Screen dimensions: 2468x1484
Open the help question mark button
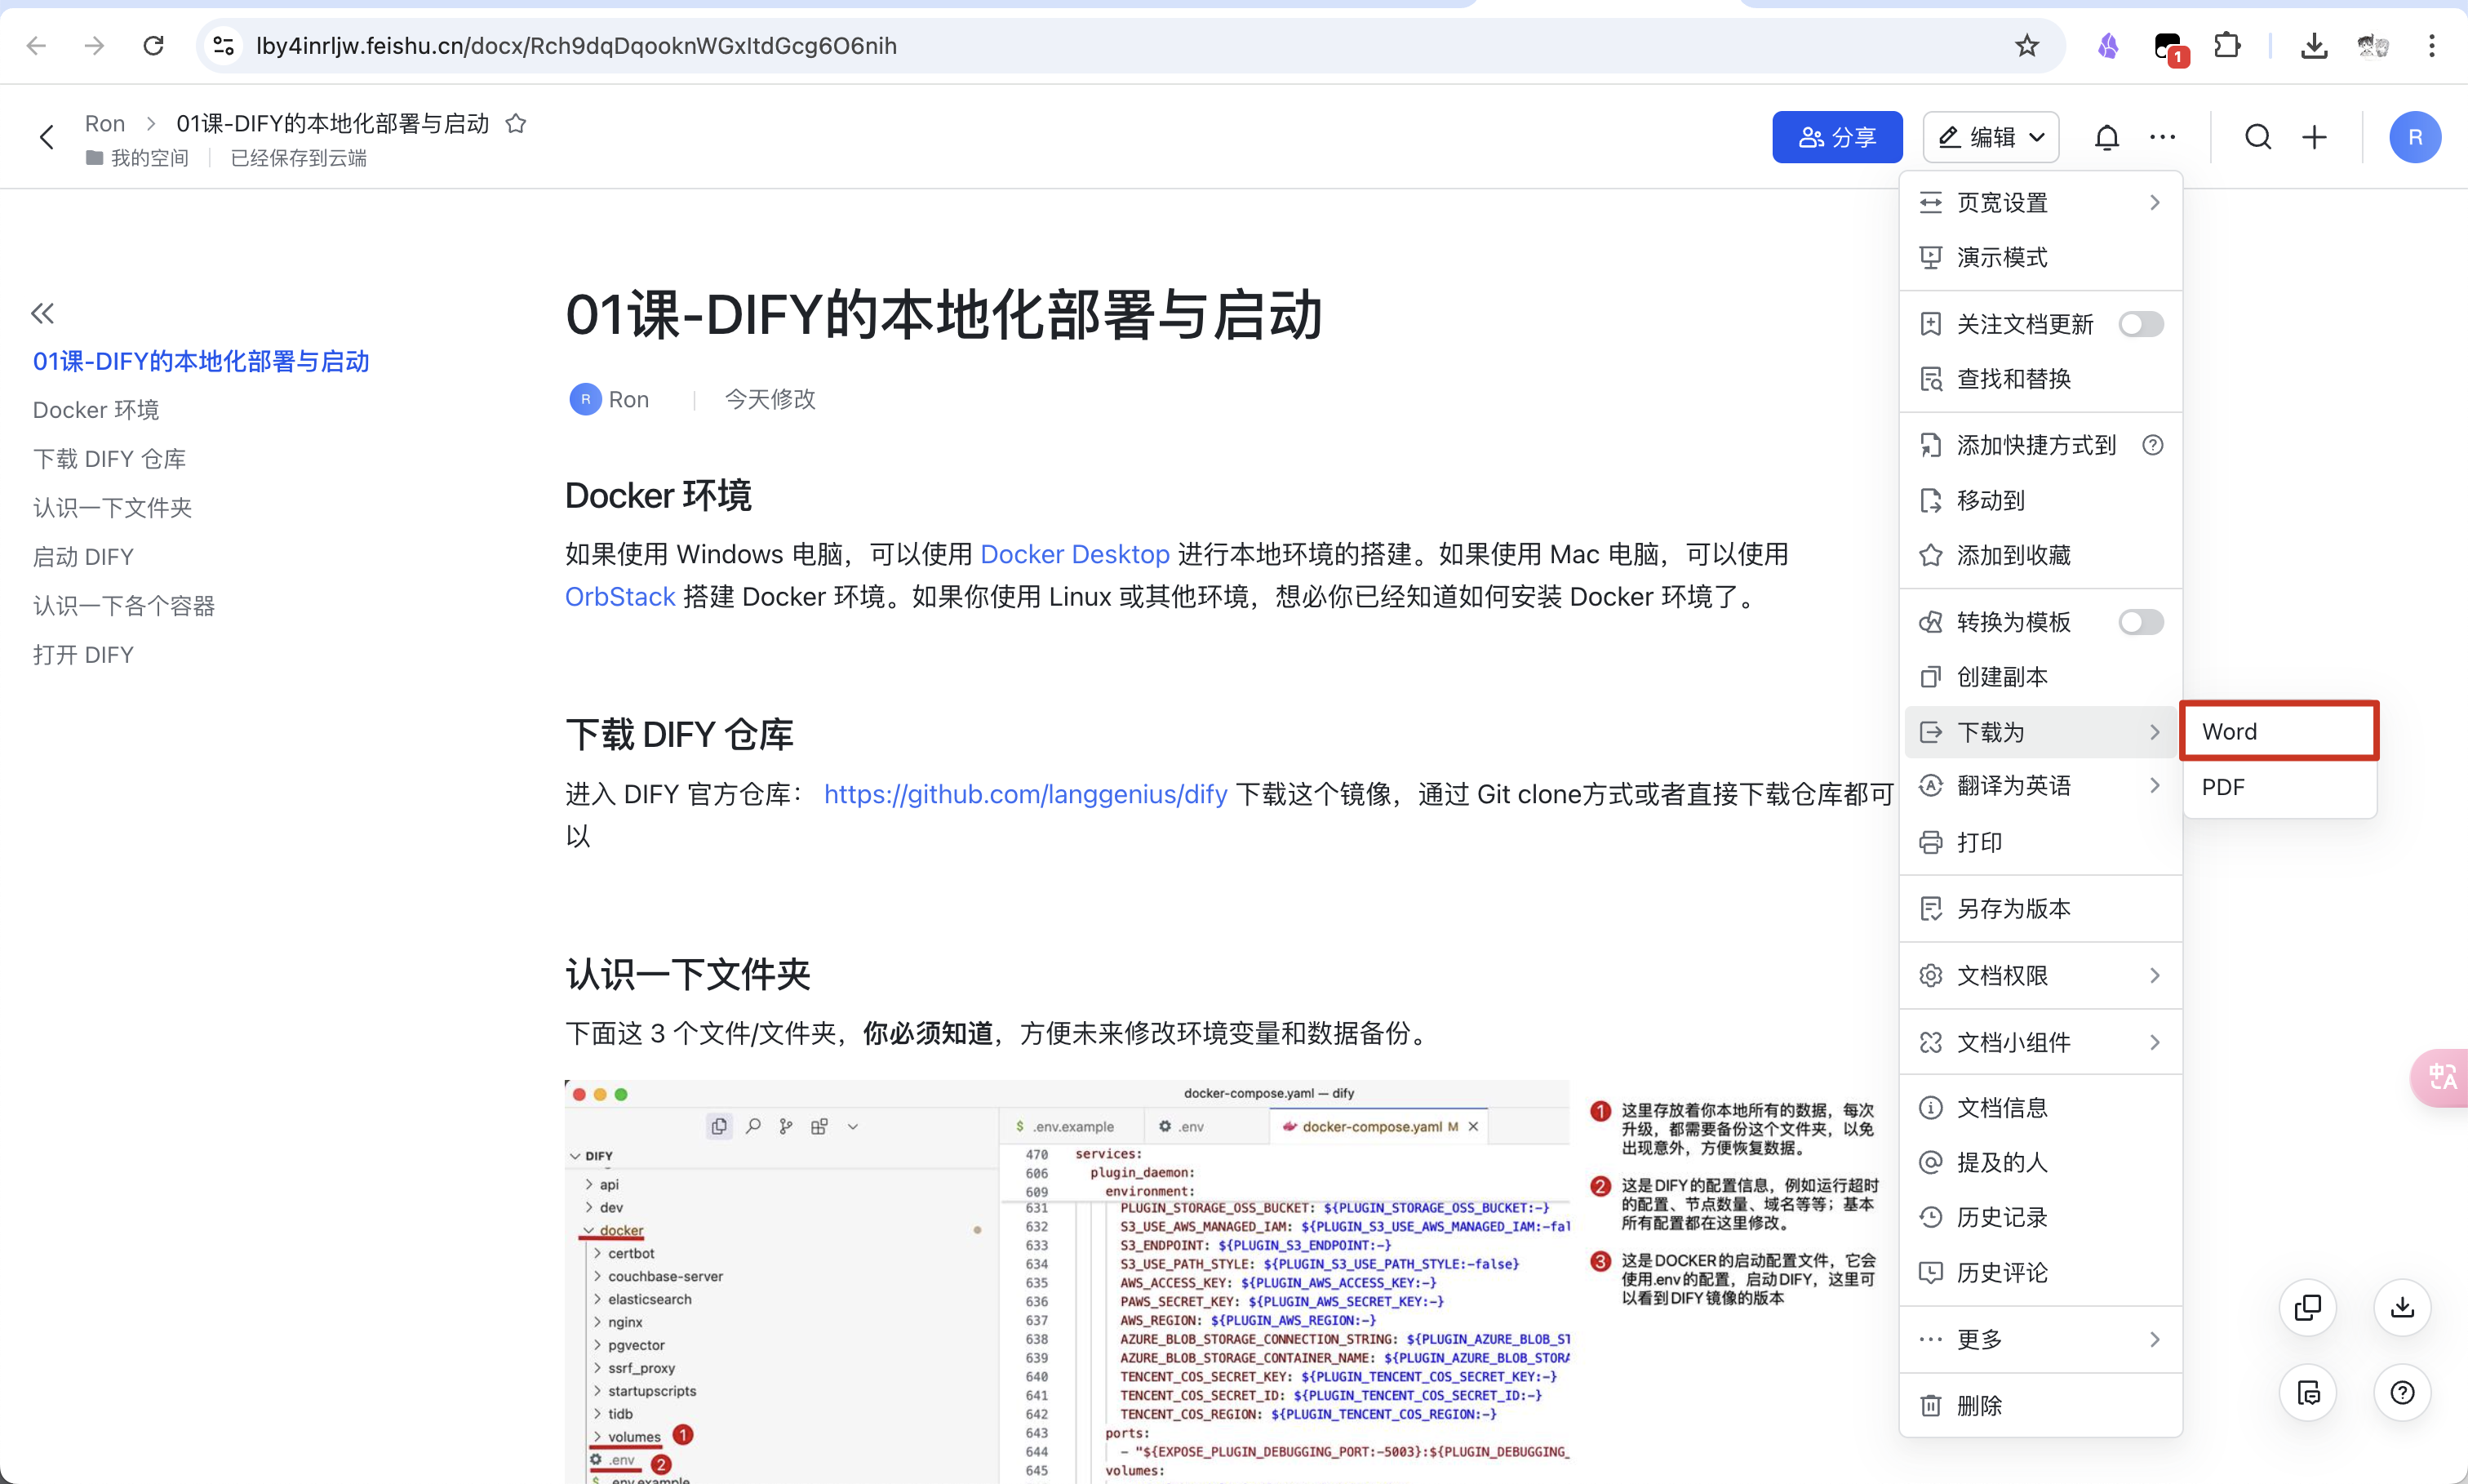(x=2402, y=1392)
